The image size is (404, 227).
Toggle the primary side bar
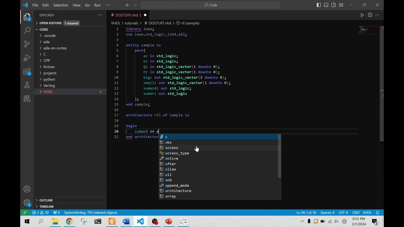[x=319, y=5]
